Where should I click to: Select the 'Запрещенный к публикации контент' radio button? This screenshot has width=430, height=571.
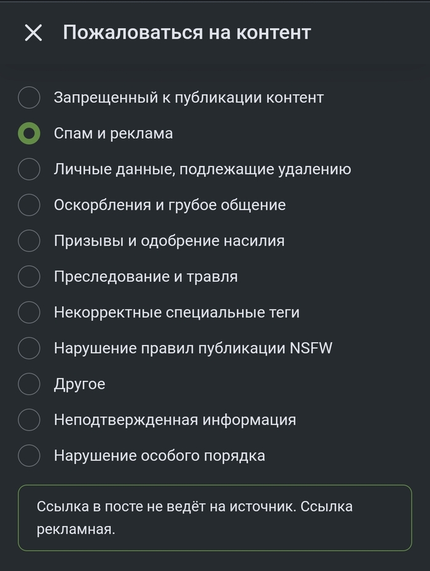29,98
